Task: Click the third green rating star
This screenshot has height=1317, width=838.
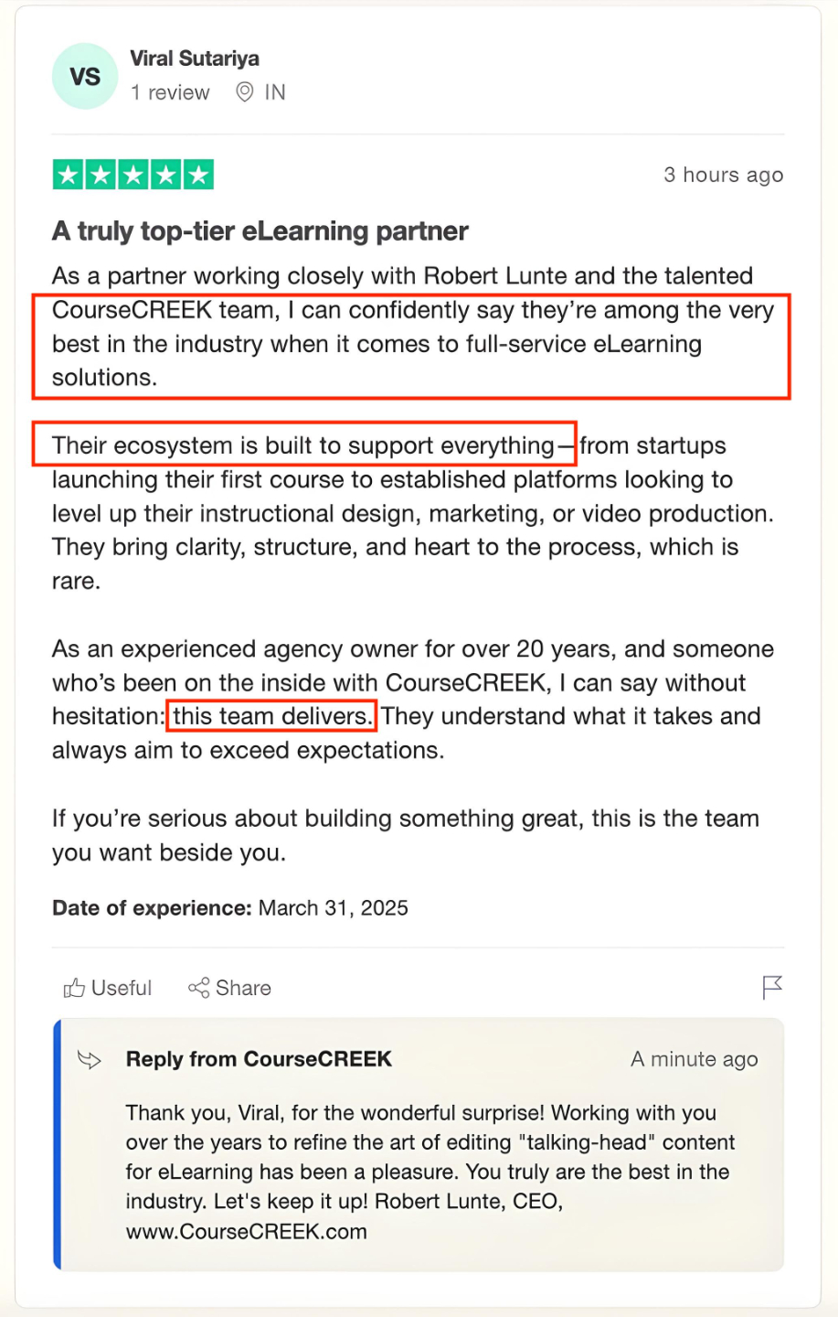Action: (133, 175)
